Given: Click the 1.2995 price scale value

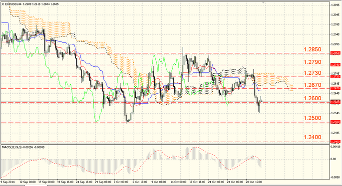Looking at the screenshot, I should 335,24.
